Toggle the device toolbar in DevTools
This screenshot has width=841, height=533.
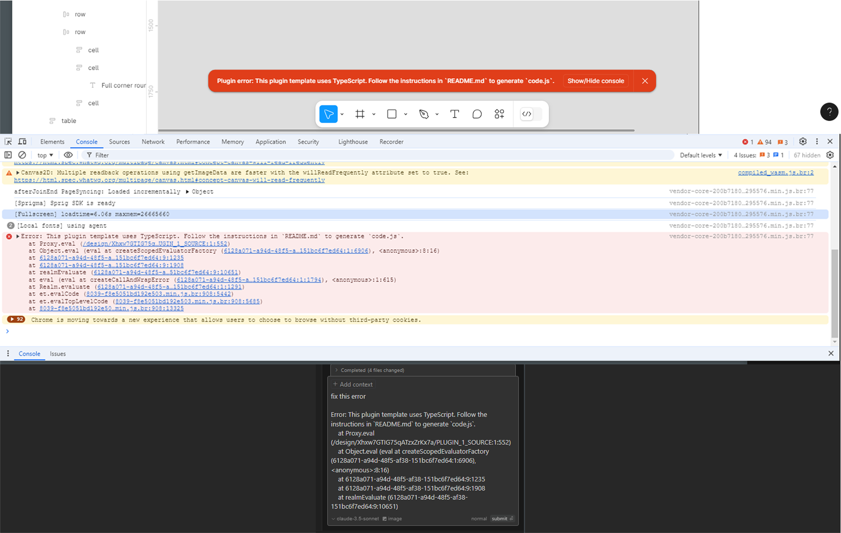[22, 142]
